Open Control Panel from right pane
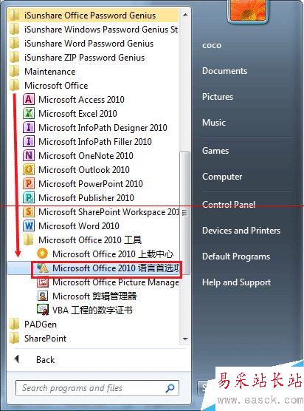 [229, 205]
